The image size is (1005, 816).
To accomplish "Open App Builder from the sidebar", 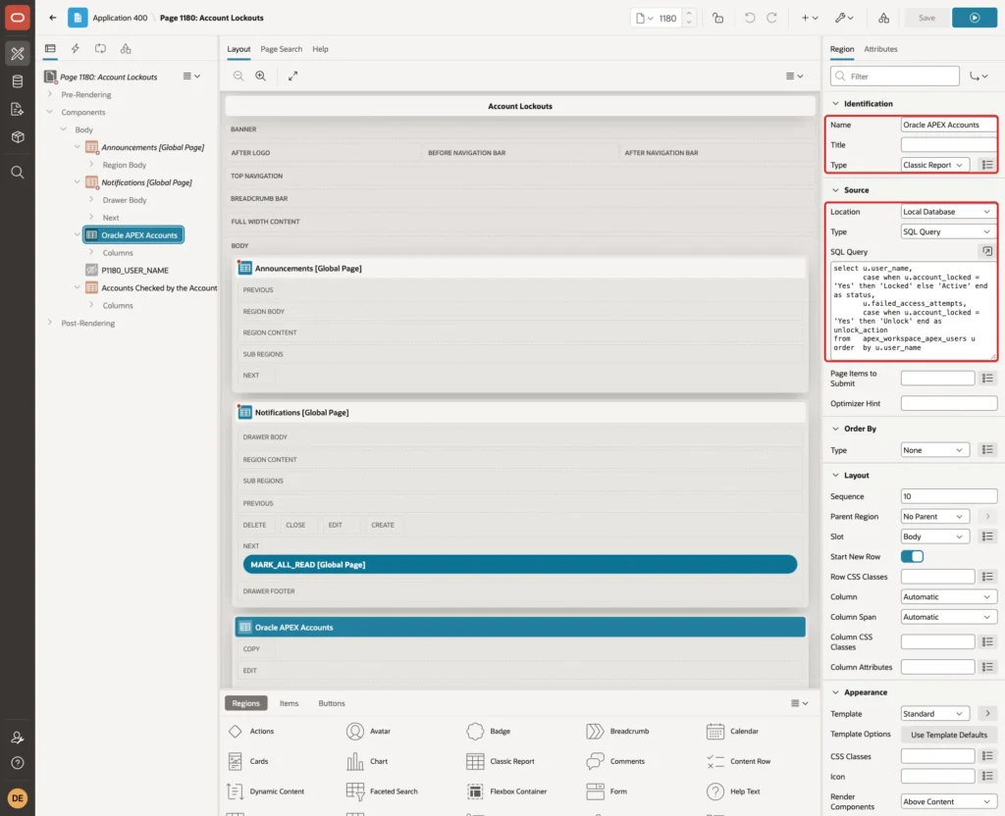I will tap(18, 54).
